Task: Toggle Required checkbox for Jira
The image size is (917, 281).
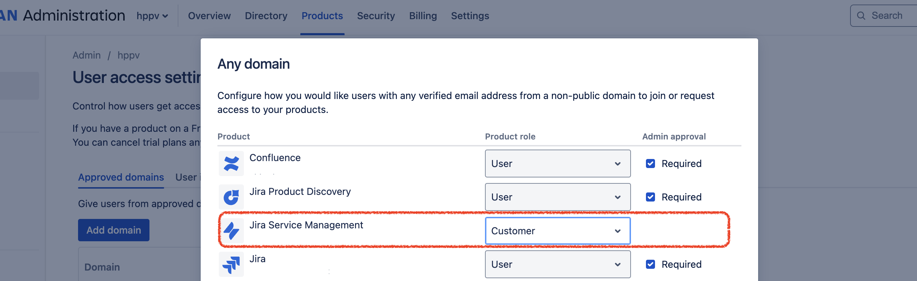Action: click(x=650, y=264)
